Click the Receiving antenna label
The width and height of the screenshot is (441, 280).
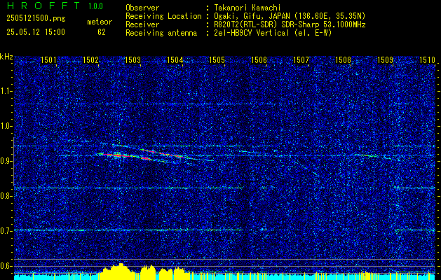point(161,33)
